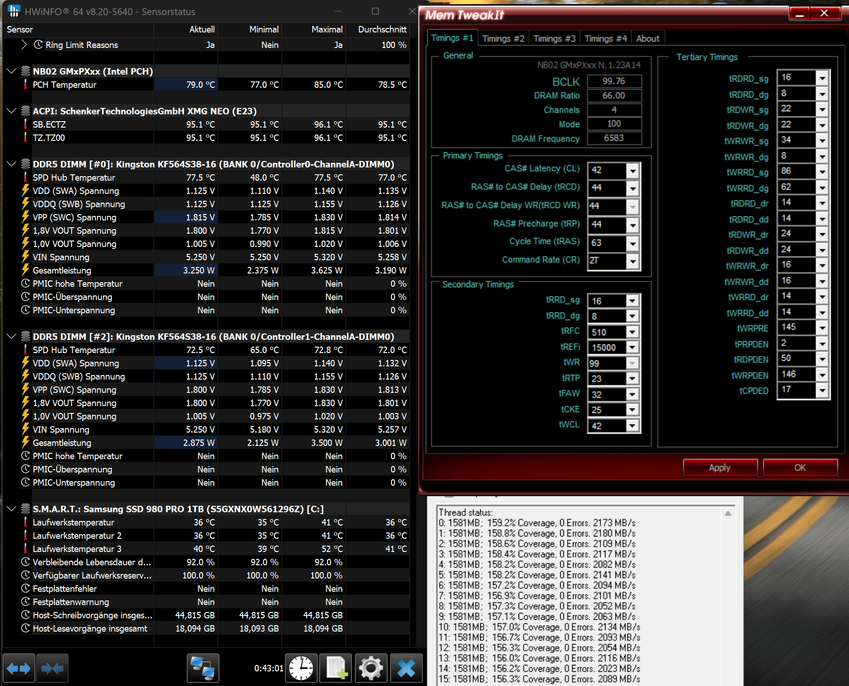Click the thermometer icon beside Laufwerkstemperatur 3
Viewport: 849px width, 686px height.
[26, 549]
